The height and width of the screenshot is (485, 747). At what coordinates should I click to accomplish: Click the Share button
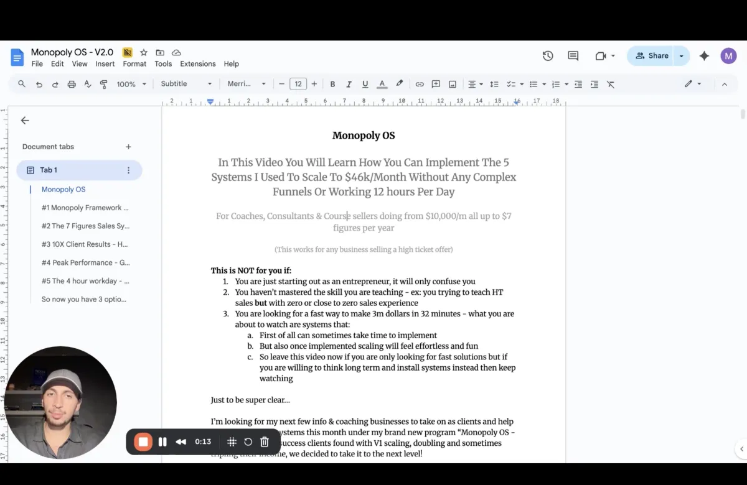[x=652, y=56]
